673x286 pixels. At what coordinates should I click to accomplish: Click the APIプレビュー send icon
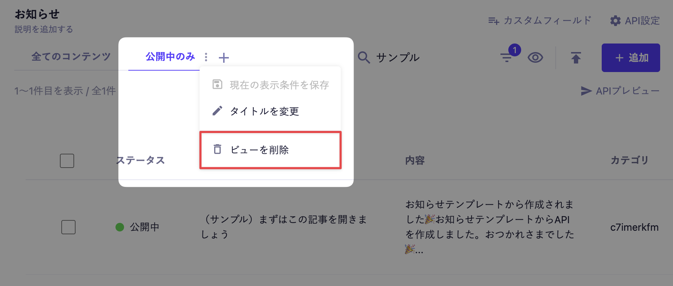586,91
